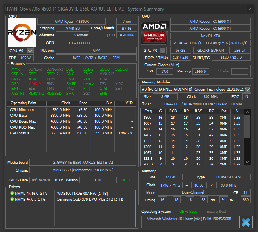Click the 105 W TDP value
Viewport: 258px width, 232px height.
click(25, 58)
